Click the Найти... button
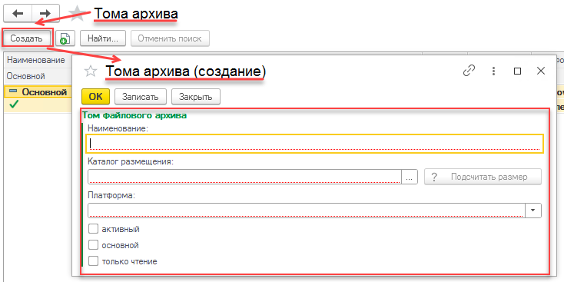Image resolution: width=564 pixels, height=282 pixels. pyautogui.click(x=103, y=38)
